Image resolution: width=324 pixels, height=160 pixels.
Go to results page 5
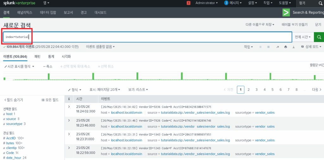272,90
